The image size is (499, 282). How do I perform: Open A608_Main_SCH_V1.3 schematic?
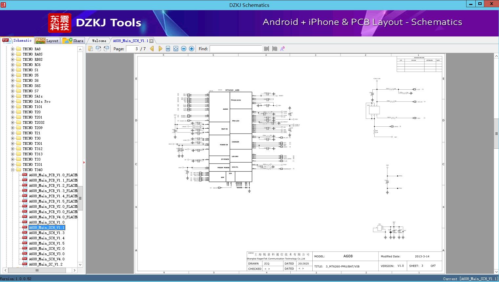(47, 233)
